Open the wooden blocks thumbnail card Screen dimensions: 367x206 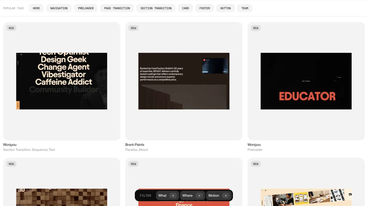click(62, 197)
